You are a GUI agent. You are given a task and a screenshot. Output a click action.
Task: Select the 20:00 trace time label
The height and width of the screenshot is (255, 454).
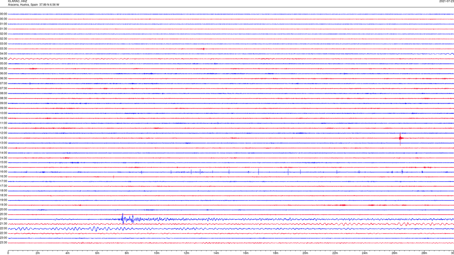tap(3, 209)
